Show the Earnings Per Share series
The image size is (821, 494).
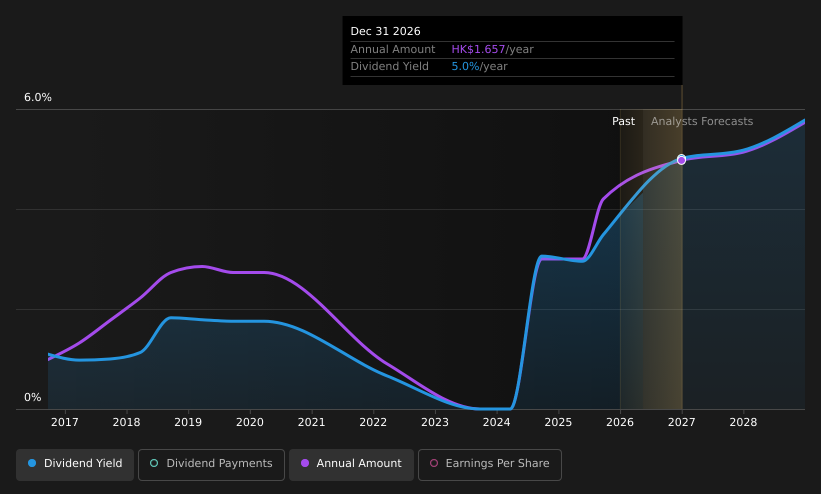point(490,464)
